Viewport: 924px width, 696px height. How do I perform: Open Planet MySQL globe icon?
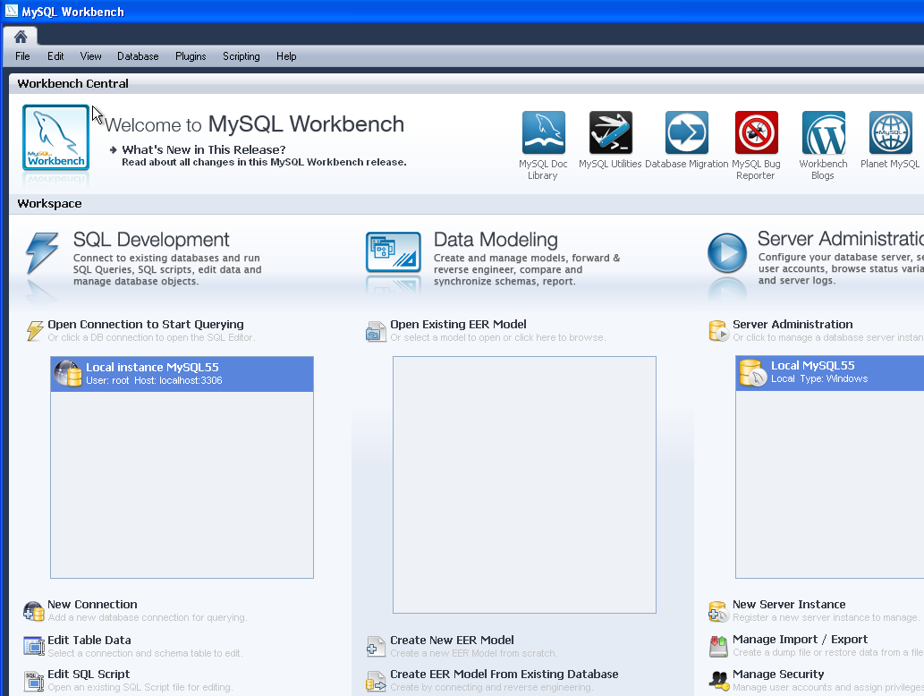[890, 133]
